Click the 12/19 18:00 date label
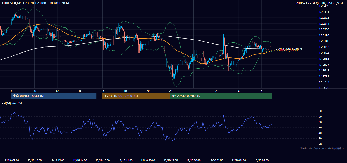 [x=125, y=161]
